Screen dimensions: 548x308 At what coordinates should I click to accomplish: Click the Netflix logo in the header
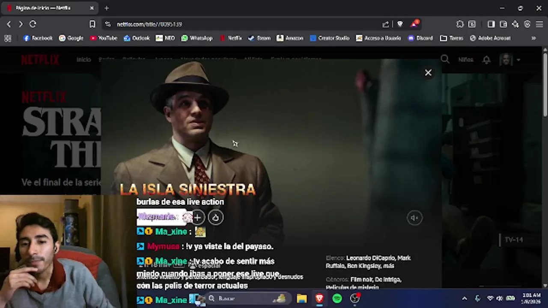pyautogui.click(x=40, y=59)
